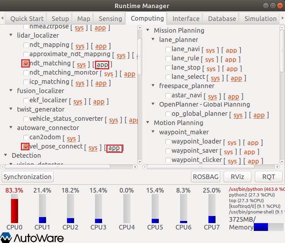Viewport: 285px width, 243px height.
Task: Tick the waypoint_loader checkbox
Action: pos(168,141)
